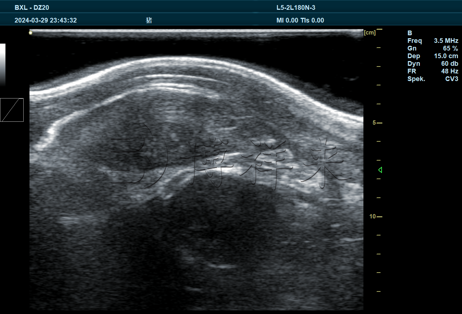Click the [cm] depth unit label
The width and height of the screenshot is (462, 314).
[370, 33]
